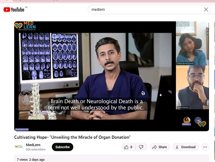Click the MedLern heart watermark in video corner
Viewport: 215px width, 162px height.
click(202, 124)
